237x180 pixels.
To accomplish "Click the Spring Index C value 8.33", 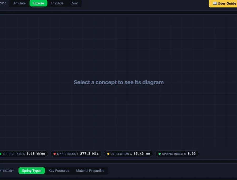I will (192, 154).
